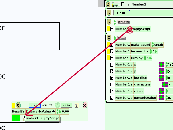Click green assignment arrow for Number1's characters
Image resolution: width=173 pixels, height=130 pixels.
click(164, 84)
